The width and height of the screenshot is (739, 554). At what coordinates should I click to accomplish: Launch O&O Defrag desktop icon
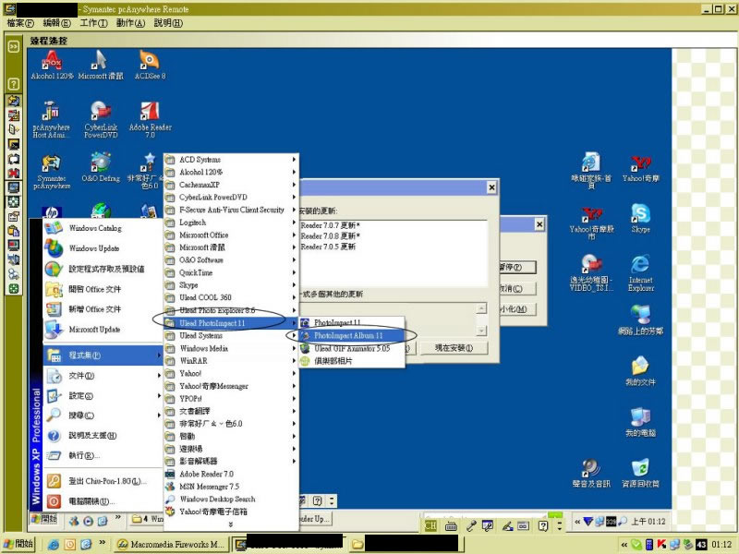point(101,168)
